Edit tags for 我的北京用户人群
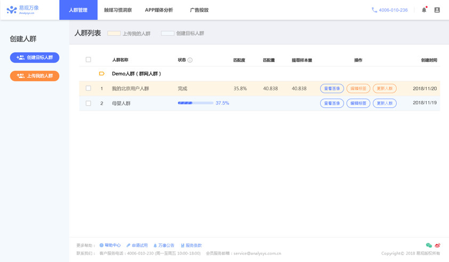The height and width of the screenshot is (262, 449). (358, 89)
